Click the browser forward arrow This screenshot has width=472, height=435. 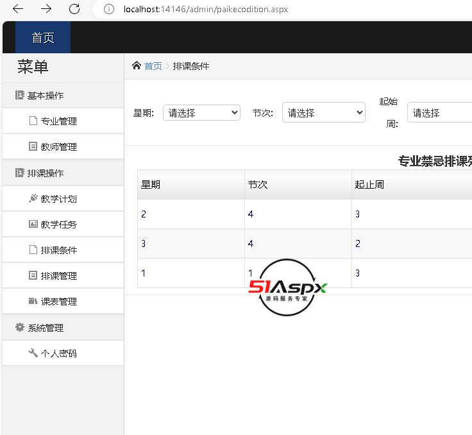46,9
